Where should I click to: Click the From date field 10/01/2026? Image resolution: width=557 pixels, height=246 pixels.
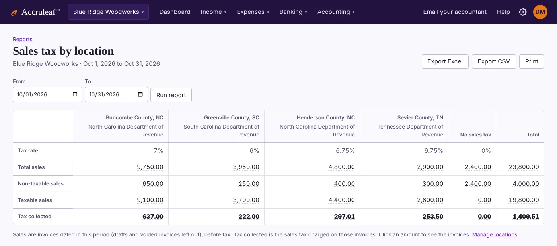pyautogui.click(x=47, y=94)
